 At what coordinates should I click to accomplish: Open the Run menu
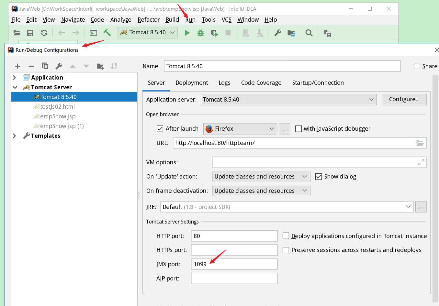190,20
